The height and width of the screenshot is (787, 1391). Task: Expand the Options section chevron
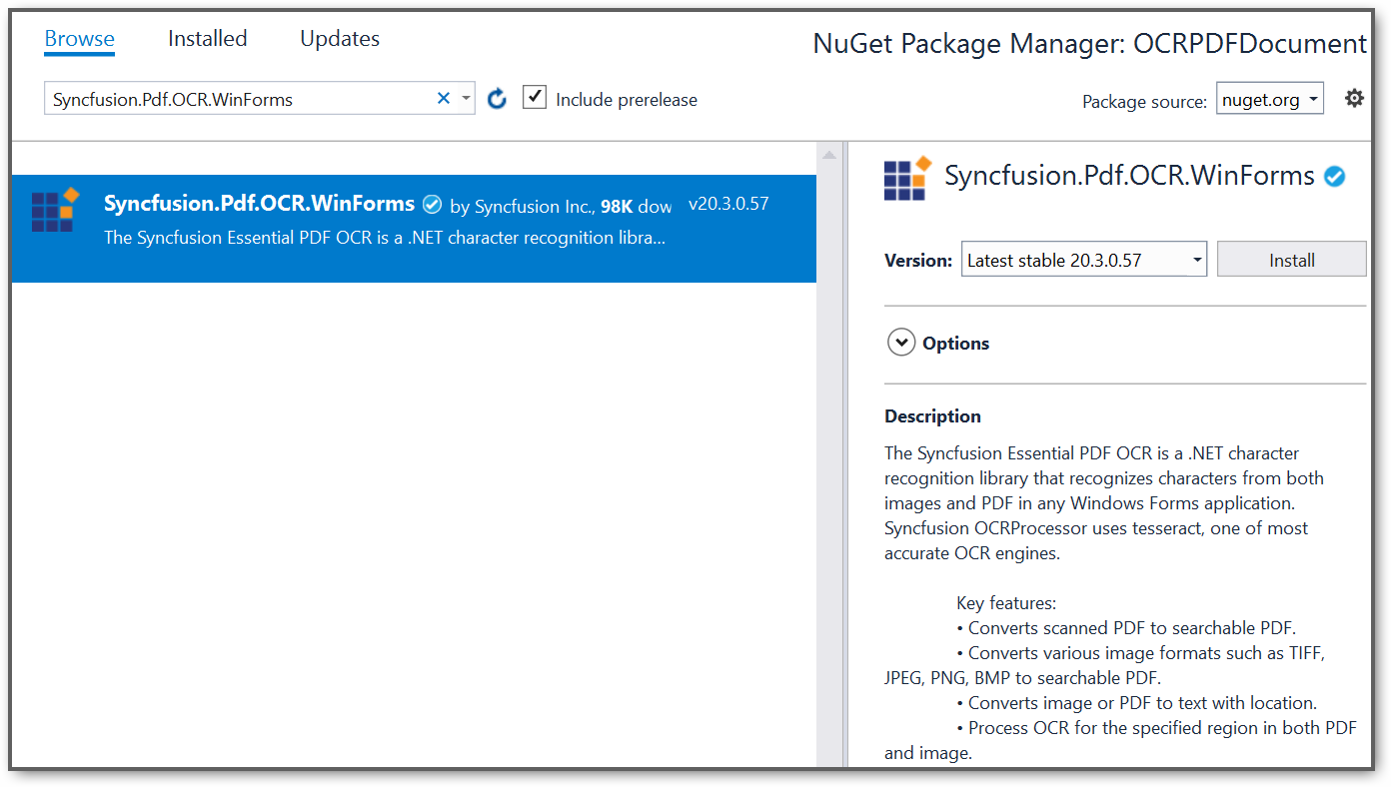(901, 343)
